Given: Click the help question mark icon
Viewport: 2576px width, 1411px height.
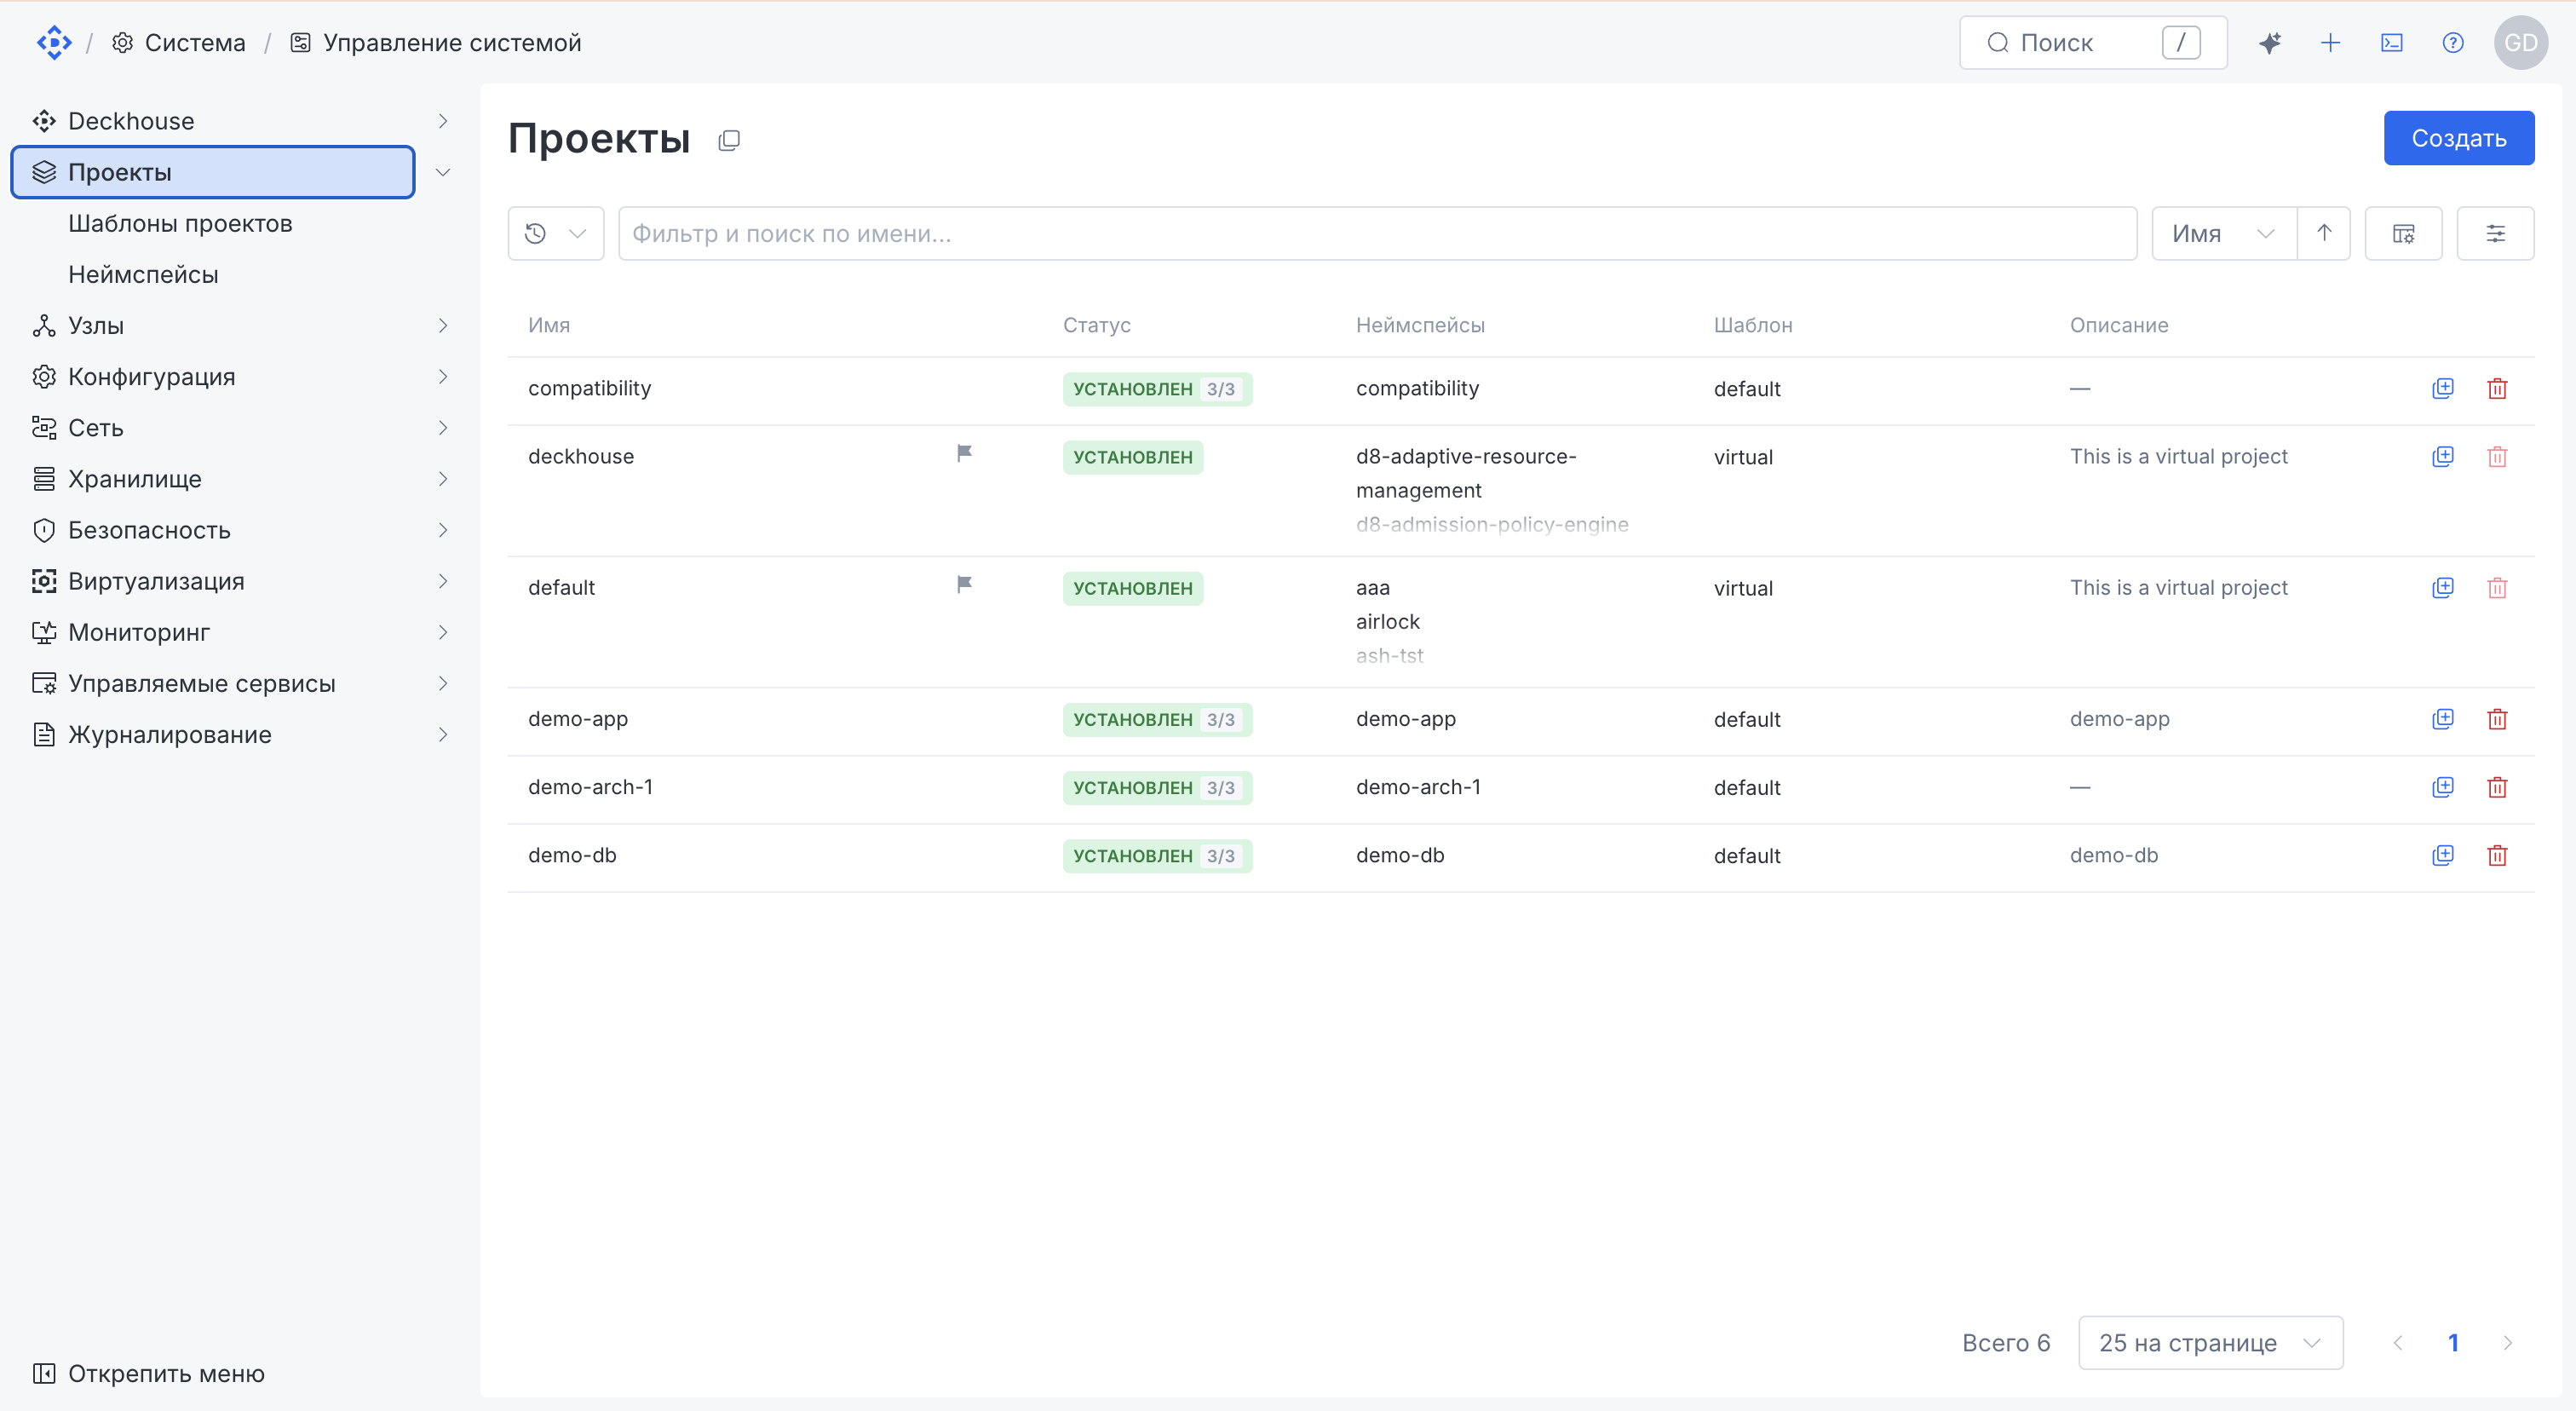Looking at the screenshot, I should (x=2452, y=43).
